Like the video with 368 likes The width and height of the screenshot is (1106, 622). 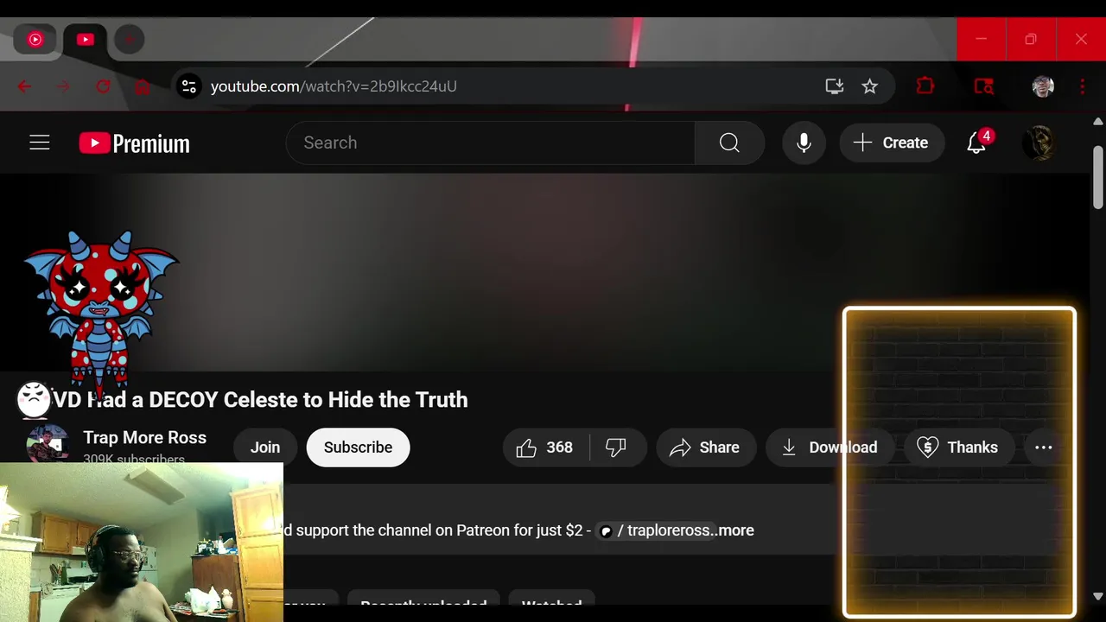(x=546, y=447)
